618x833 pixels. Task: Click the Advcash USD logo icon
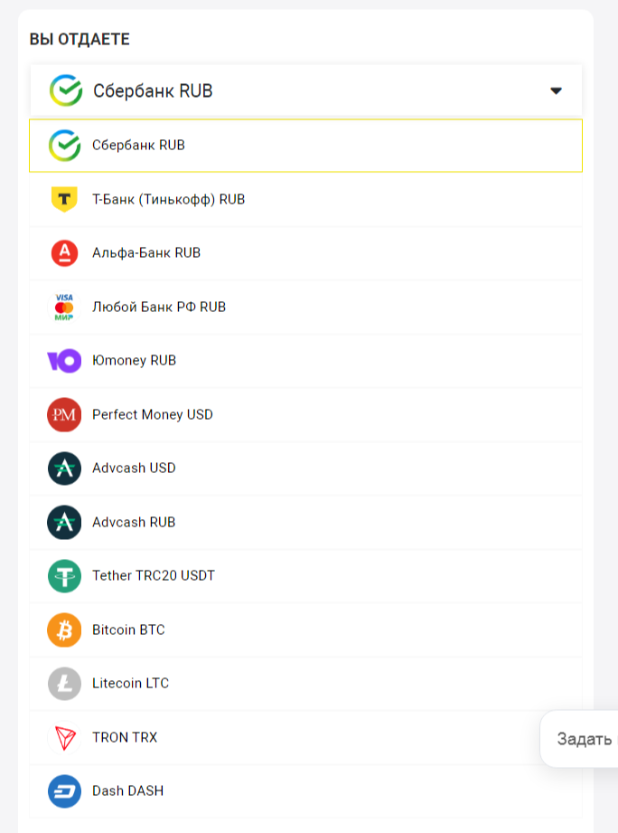(x=62, y=469)
